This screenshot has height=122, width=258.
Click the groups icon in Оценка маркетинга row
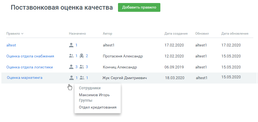(x=82, y=78)
